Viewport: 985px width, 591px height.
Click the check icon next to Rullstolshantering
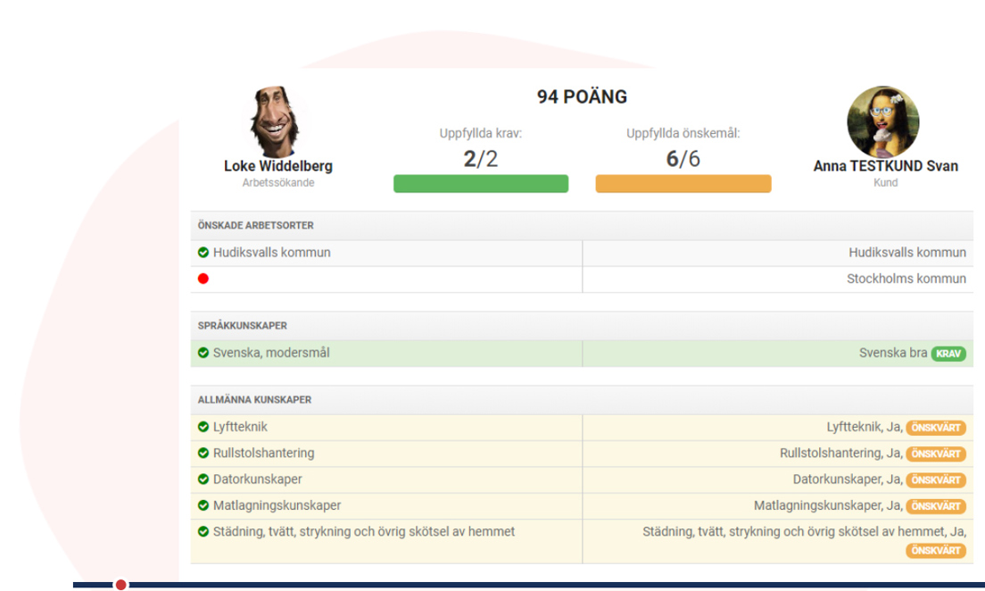(203, 454)
